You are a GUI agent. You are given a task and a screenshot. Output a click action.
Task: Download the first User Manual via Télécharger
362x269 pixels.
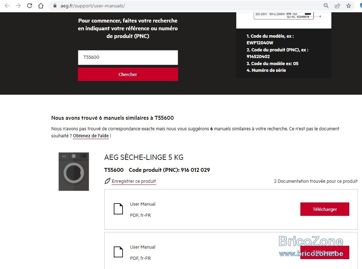(x=325, y=209)
